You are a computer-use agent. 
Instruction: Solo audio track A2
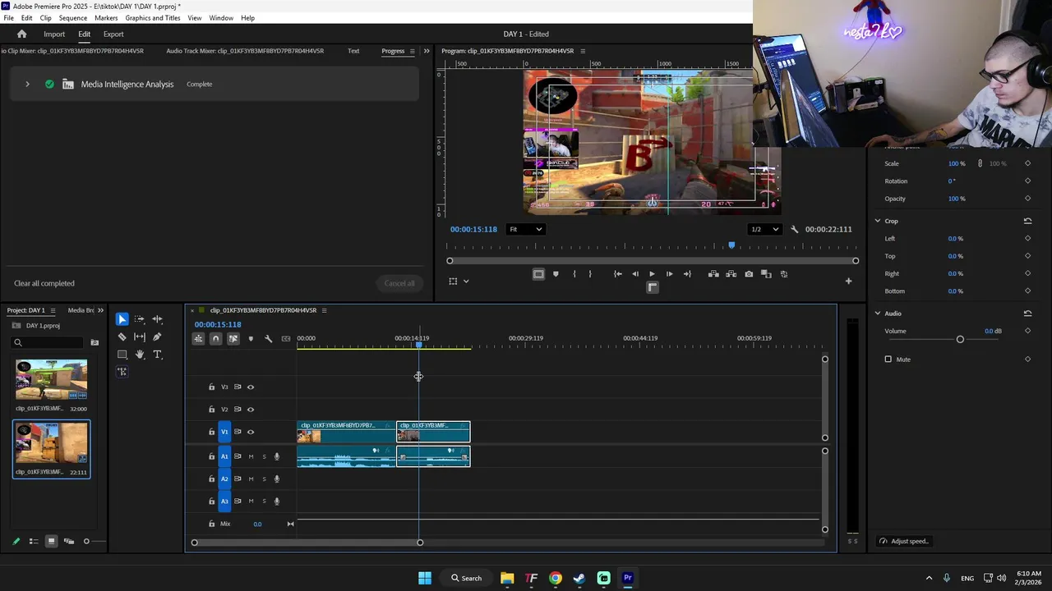point(264,479)
